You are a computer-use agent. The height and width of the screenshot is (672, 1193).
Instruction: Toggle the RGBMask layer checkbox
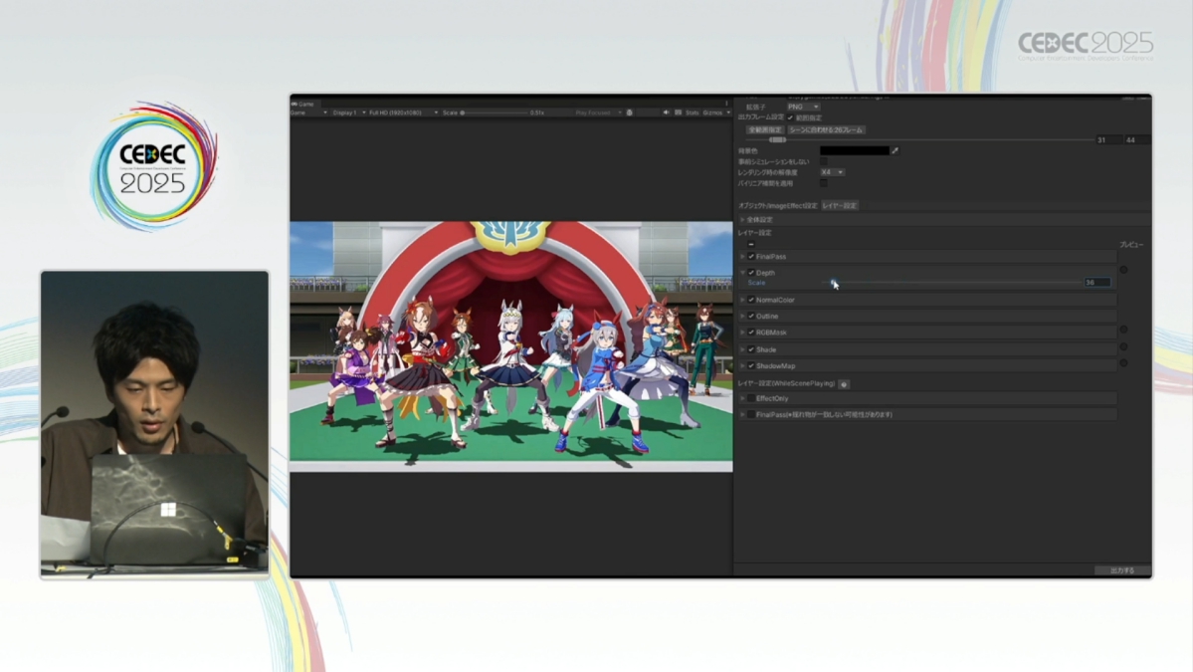pyautogui.click(x=751, y=333)
